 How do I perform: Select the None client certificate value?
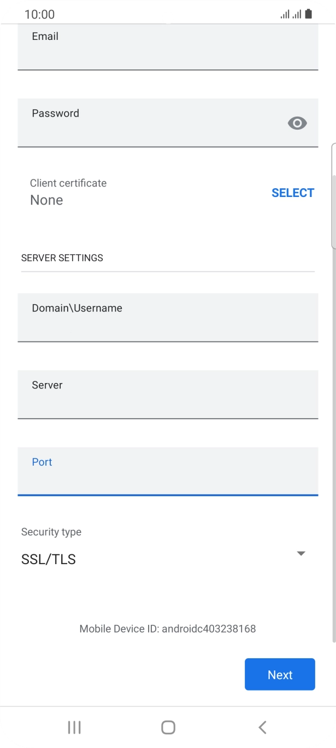point(47,200)
